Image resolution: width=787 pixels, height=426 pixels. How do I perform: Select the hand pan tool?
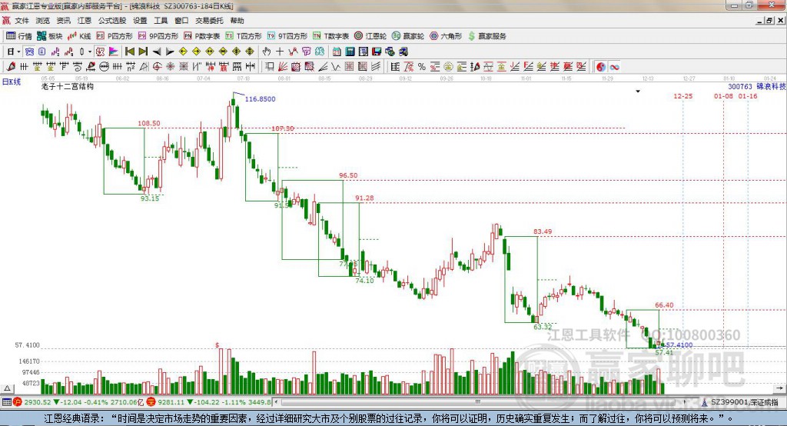[x=267, y=52]
